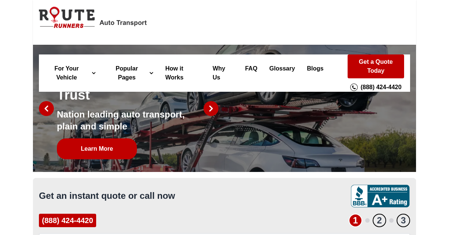Screen dimensions: 449x235
Task: Select How it Works in the navigation
Action: (x=174, y=73)
